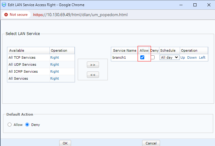Screen dimensions: 215x146
Task: Click the URL in address bar
Action: click(80, 15)
